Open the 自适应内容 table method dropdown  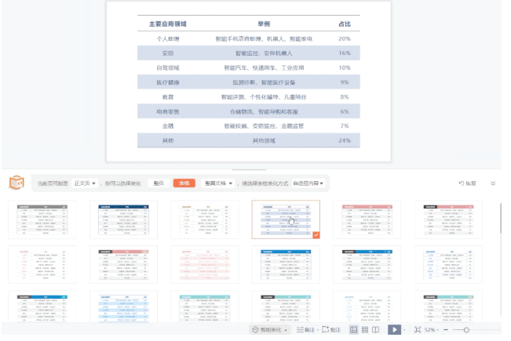coord(308,183)
